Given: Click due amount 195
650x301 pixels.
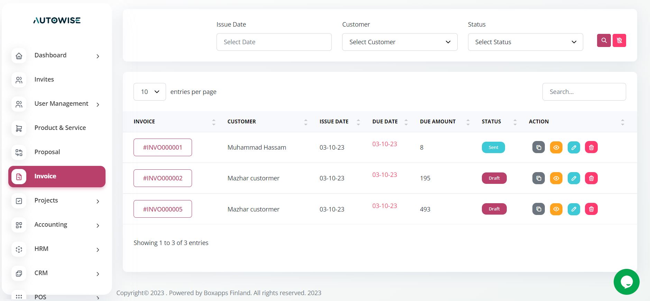Looking at the screenshot, I should [x=425, y=178].
